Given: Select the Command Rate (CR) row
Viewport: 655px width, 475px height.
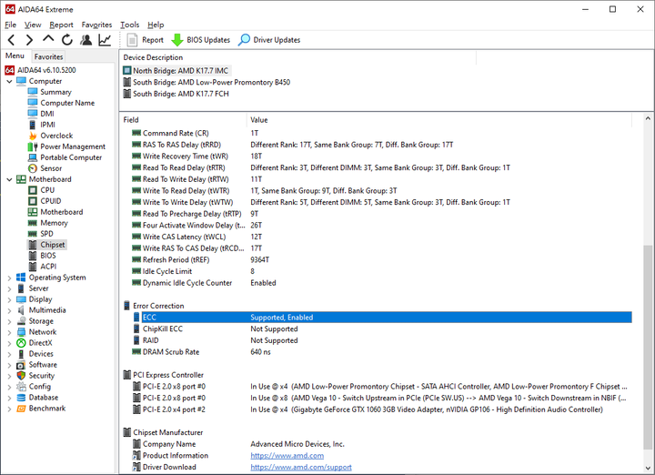Looking at the screenshot, I should (381, 133).
